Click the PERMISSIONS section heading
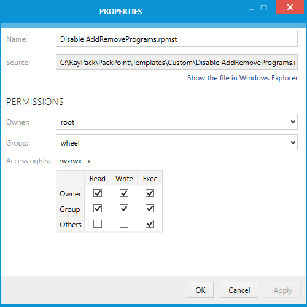 pos(35,102)
